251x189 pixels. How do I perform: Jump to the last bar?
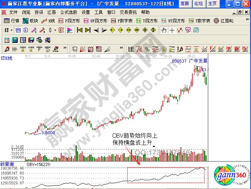[x=88, y=30]
